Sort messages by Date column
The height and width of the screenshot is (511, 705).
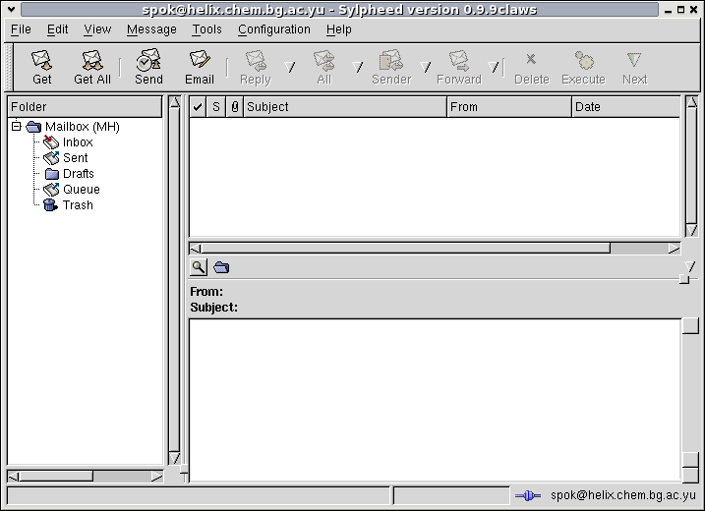click(624, 107)
